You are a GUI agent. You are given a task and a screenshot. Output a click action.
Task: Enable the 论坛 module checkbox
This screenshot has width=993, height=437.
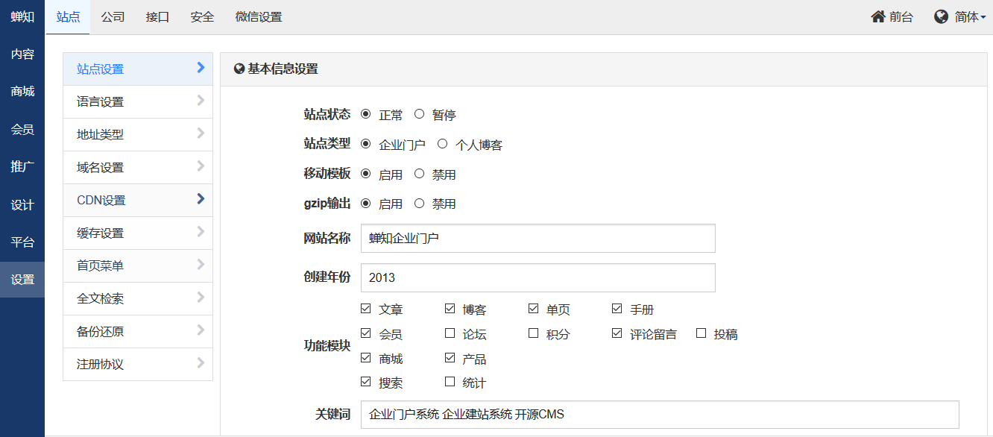coord(450,333)
